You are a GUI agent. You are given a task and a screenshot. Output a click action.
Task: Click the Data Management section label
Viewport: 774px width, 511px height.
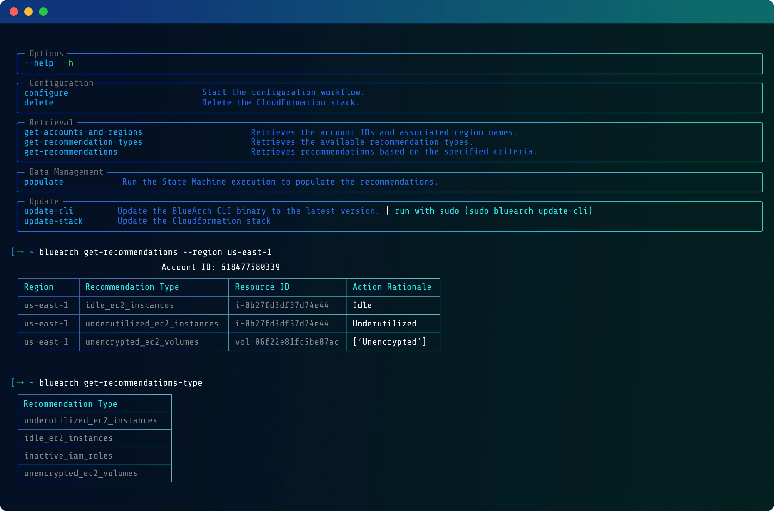click(x=66, y=172)
